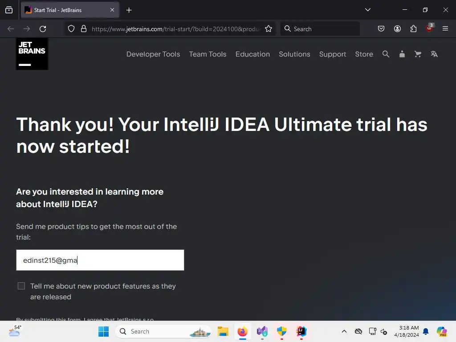Show hidden system tray icons

(344, 331)
